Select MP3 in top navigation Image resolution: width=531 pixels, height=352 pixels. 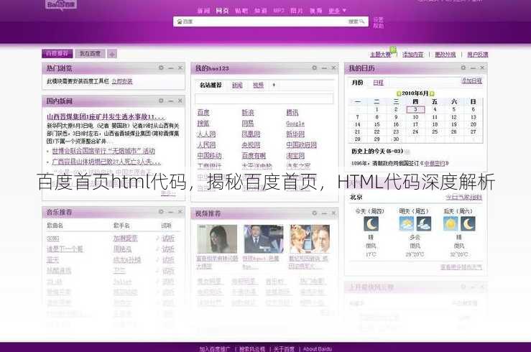[x=279, y=11]
